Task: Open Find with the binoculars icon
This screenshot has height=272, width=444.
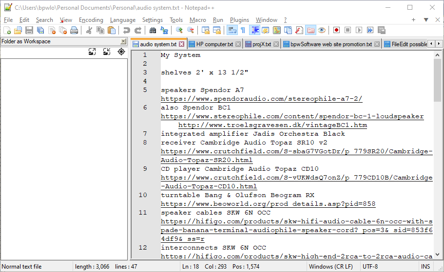Action: tap(153, 30)
